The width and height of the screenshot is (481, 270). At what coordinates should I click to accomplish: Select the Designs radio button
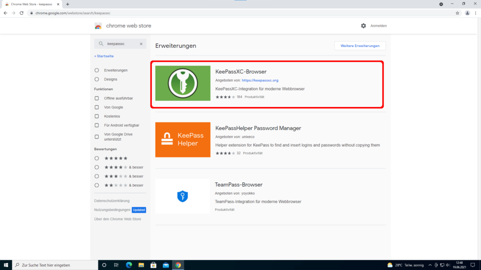click(97, 79)
